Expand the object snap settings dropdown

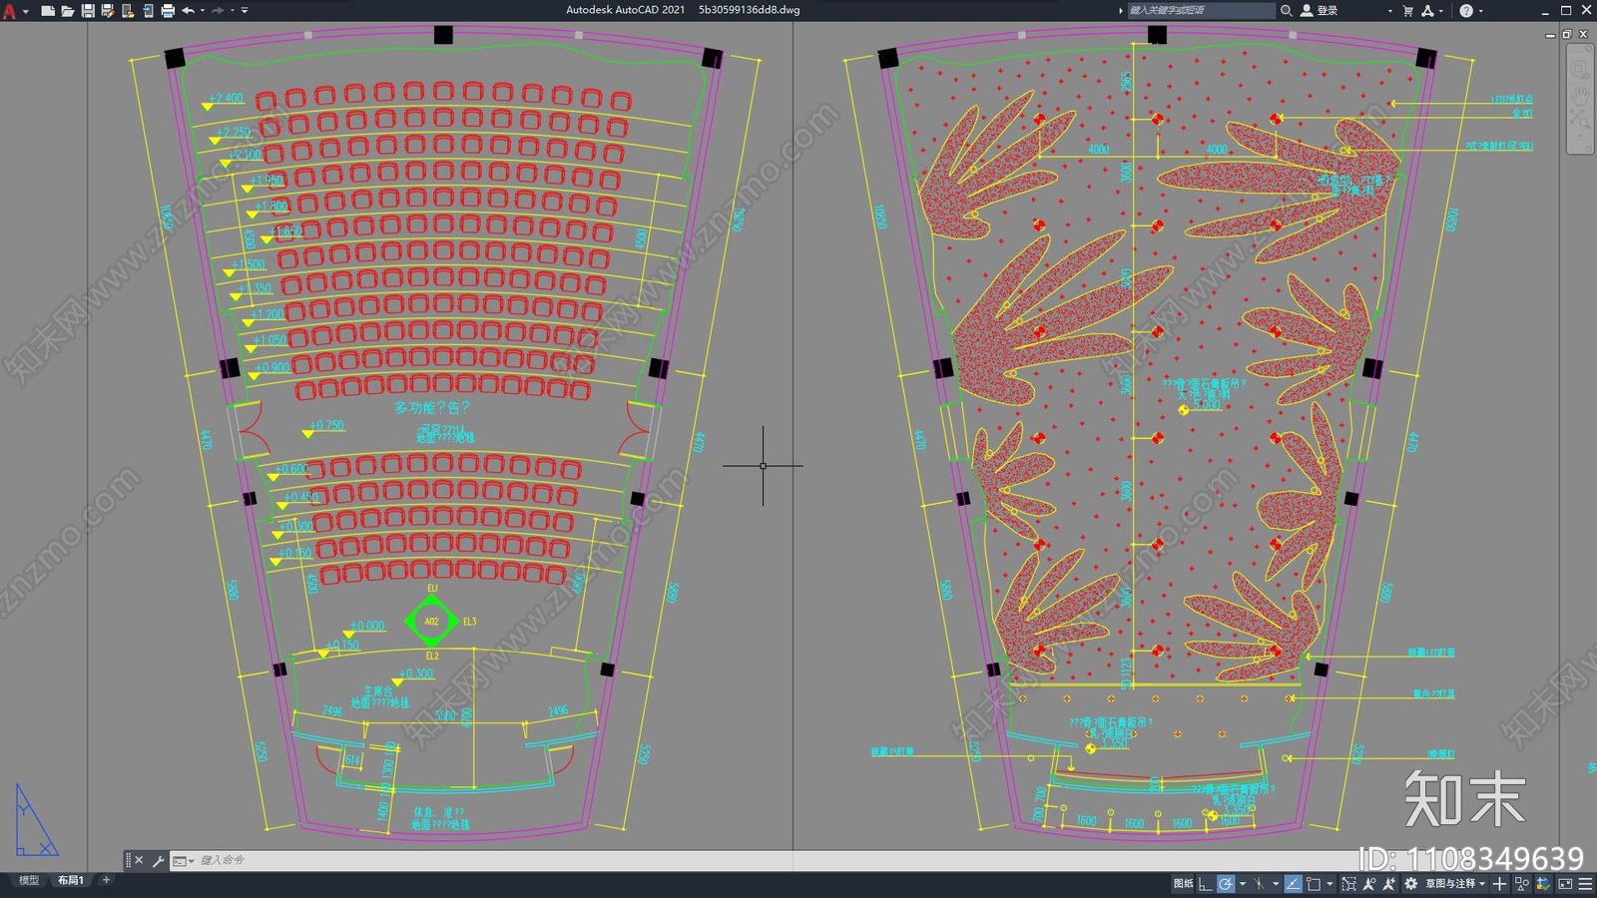click(1330, 884)
